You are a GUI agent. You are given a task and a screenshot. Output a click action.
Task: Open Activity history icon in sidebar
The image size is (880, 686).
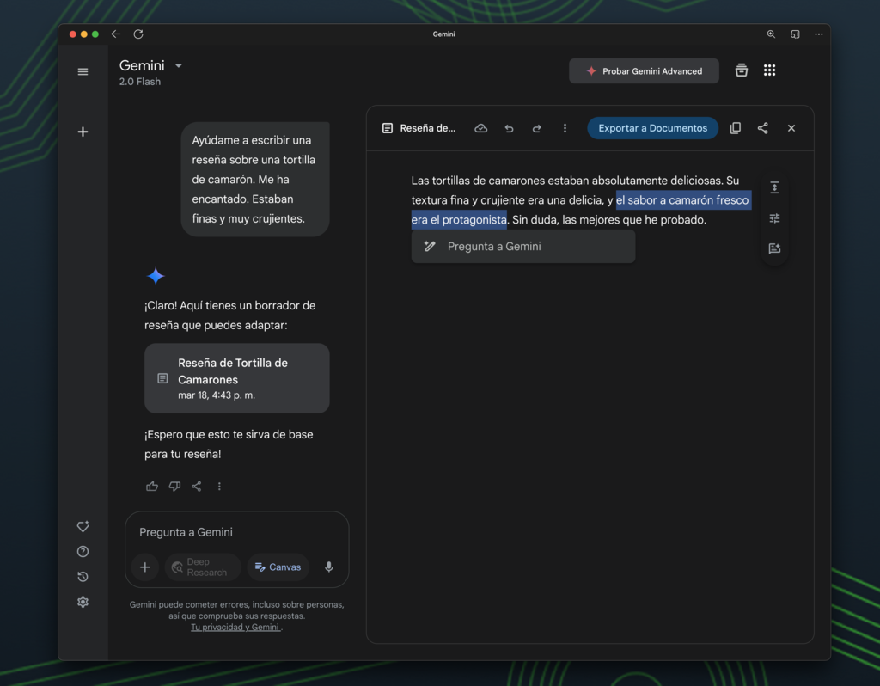pyautogui.click(x=82, y=577)
